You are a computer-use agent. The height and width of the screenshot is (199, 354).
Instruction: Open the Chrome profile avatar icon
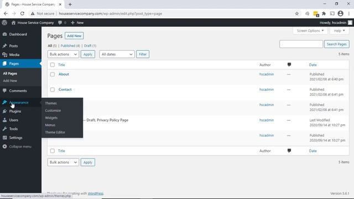[x=341, y=13]
